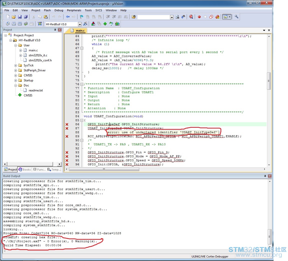Click the Open file icon
The height and width of the screenshot is (261, 288).
(x=14, y=17)
